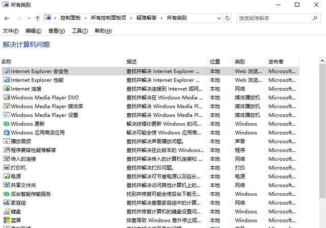
Task: Click the 打印机 icon
Action: pyautogui.click(x=7, y=168)
